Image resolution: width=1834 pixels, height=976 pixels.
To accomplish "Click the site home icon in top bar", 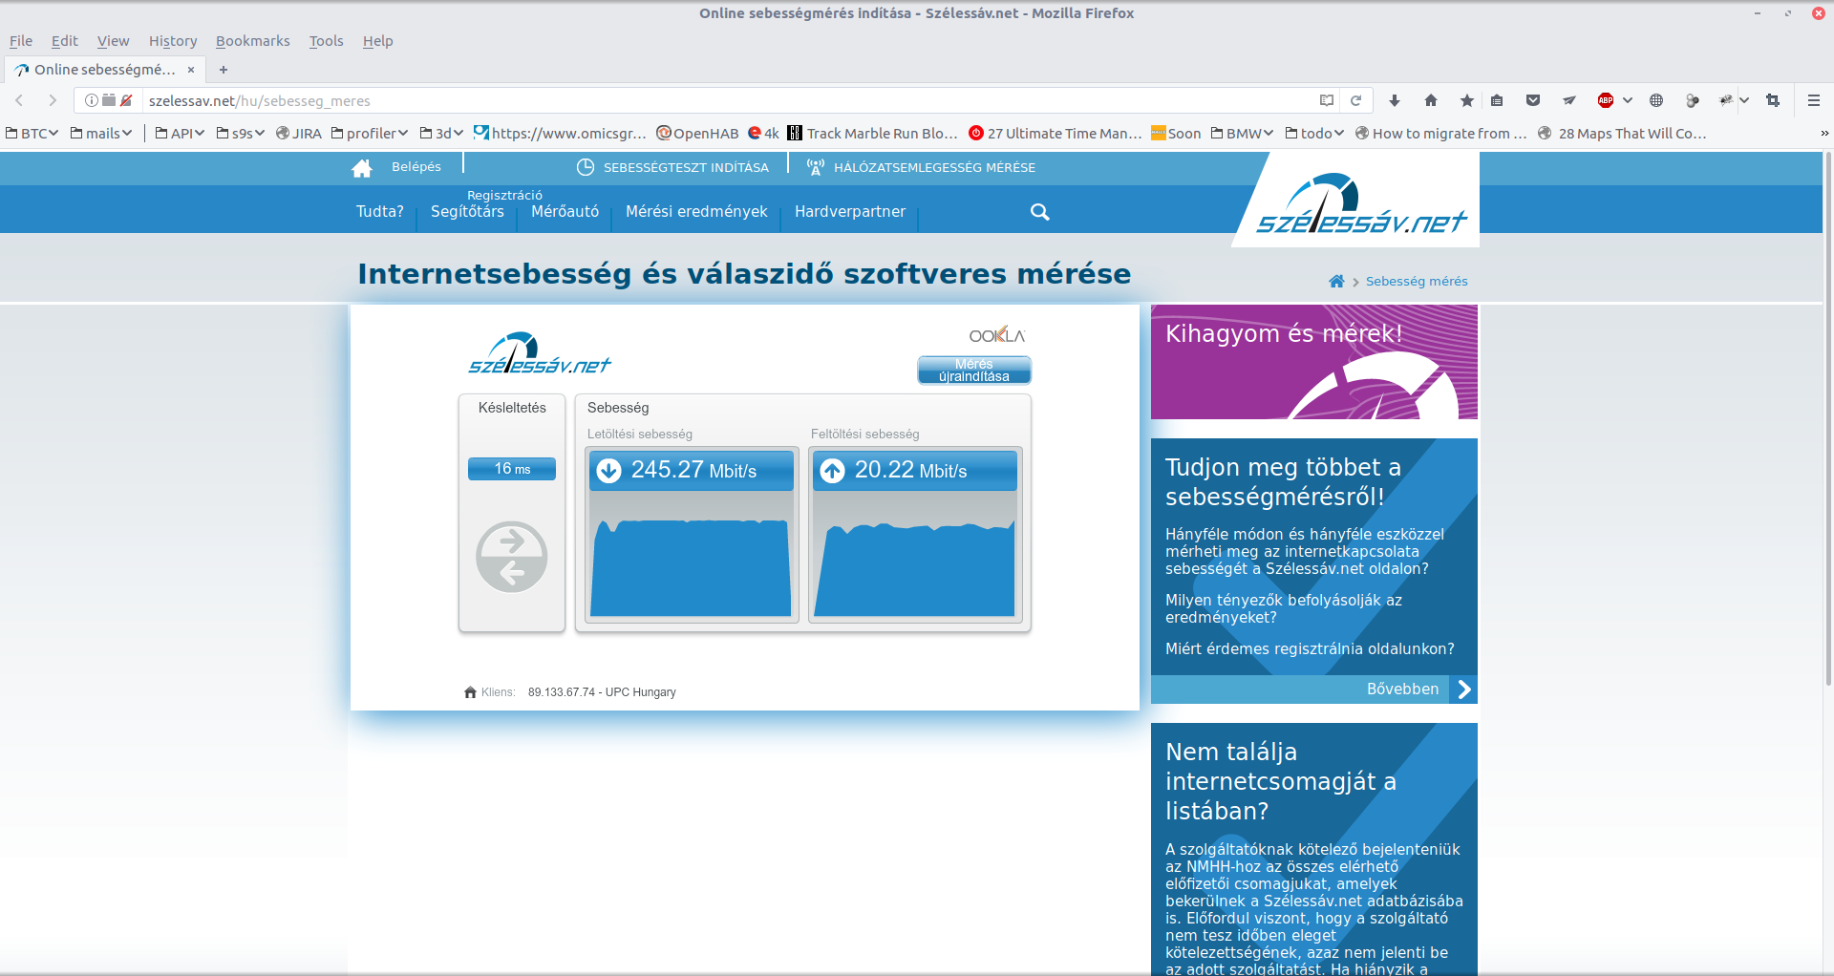I will tap(362, 168).
